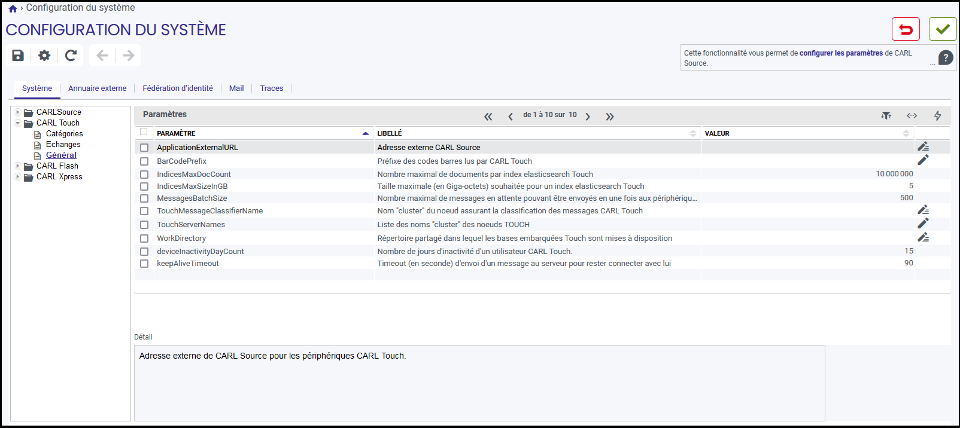Viewport: 960px width, 428px height.
Task: Collapse the CARL Touch tree node
Action: tap(18, 123)
